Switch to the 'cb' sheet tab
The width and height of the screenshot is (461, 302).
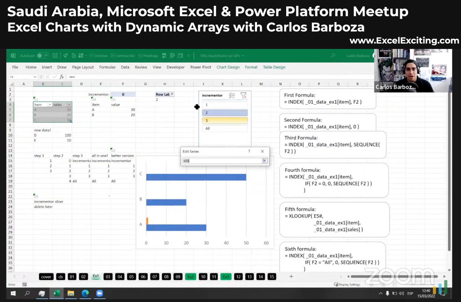click(x=60, y=277)
